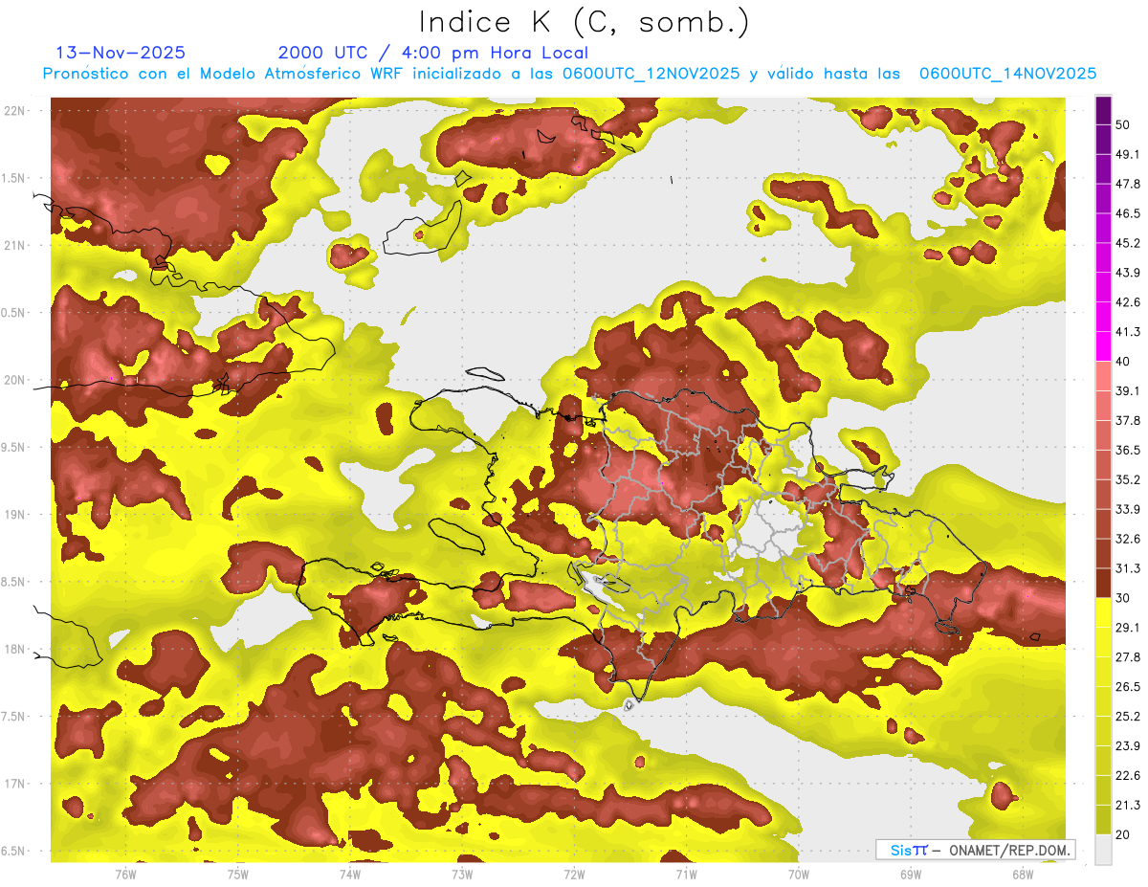Click the 6.5N latitude axis label
1148x887 pixels.
pos(13,852)
